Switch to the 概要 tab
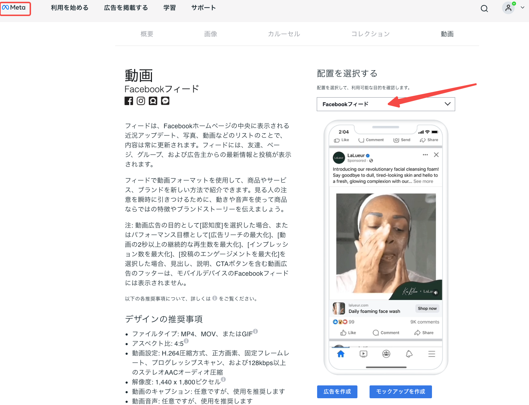This screenshot has height=405, width=529. (147, 34)
